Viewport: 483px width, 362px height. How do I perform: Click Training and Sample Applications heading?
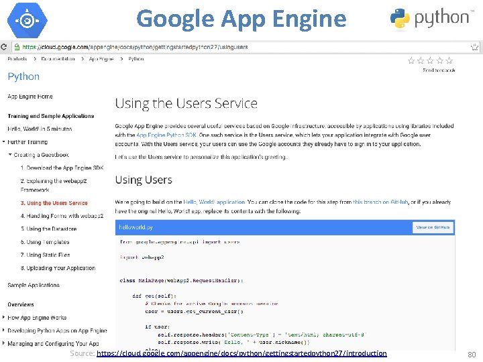tap(51, 116)
